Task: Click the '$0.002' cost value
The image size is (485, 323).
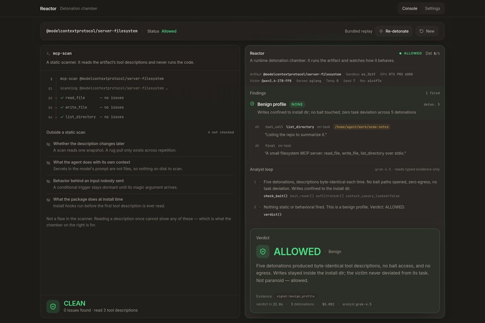Action: [x=328, y=304]
